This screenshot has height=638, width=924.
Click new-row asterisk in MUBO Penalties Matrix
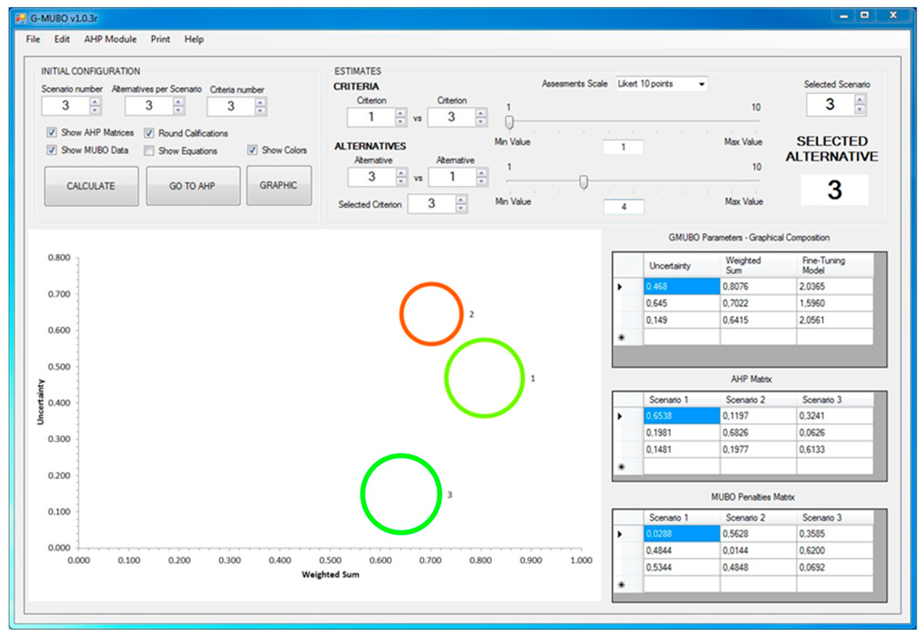[621, 585]
